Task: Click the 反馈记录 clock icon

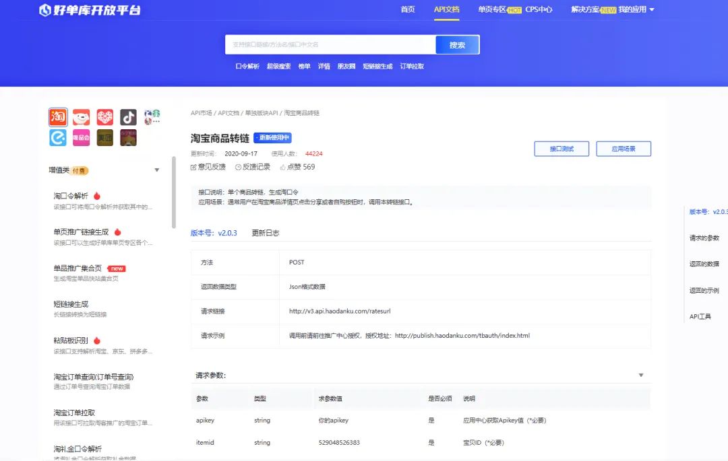Action: pyautogui.click(x=238, y=168)
